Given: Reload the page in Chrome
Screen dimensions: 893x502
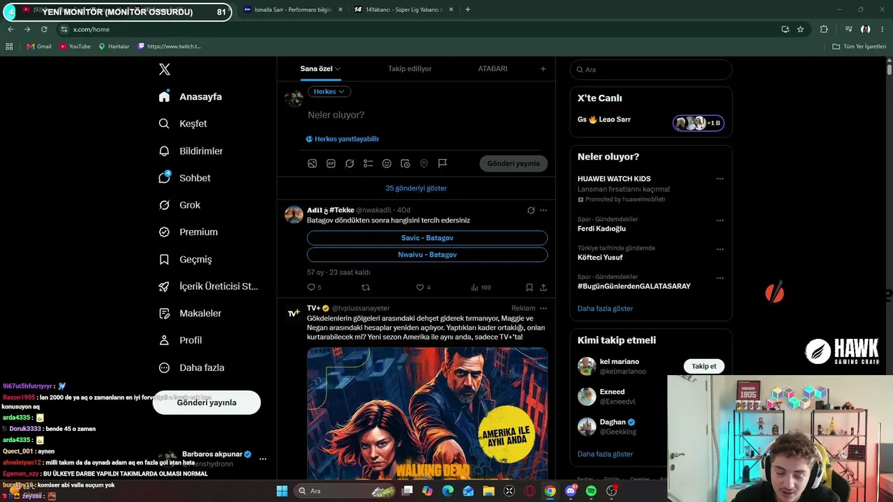Looking at the screenshot, I should pyautogui.click(x=44, y=29).
